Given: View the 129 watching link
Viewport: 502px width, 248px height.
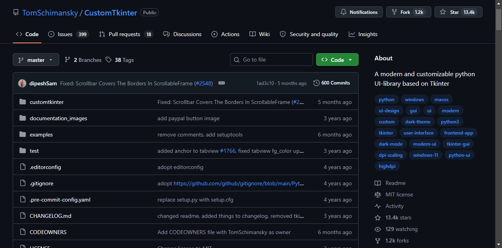Looking at the screenshot, I should (396, 229).
